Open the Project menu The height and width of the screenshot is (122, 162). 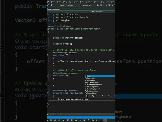tap(53, 2)
